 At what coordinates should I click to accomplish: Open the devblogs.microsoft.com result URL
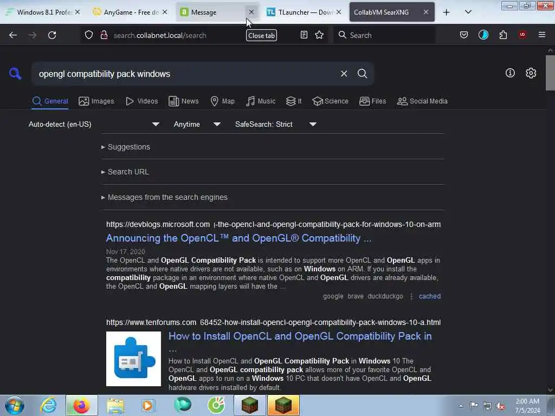pos(273,224)
